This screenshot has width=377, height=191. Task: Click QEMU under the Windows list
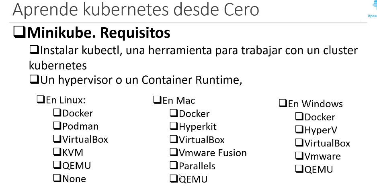[319, 169]
